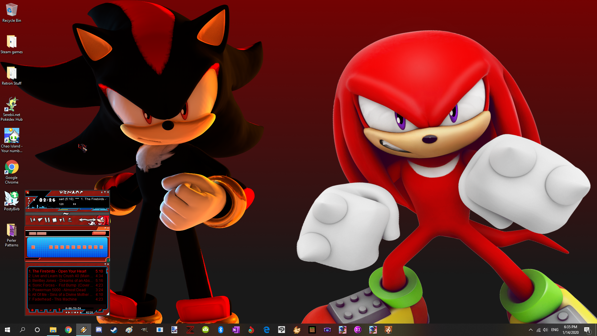
Task: Open the PostyBirb desktop shortcut
Action: click(12, 201)
